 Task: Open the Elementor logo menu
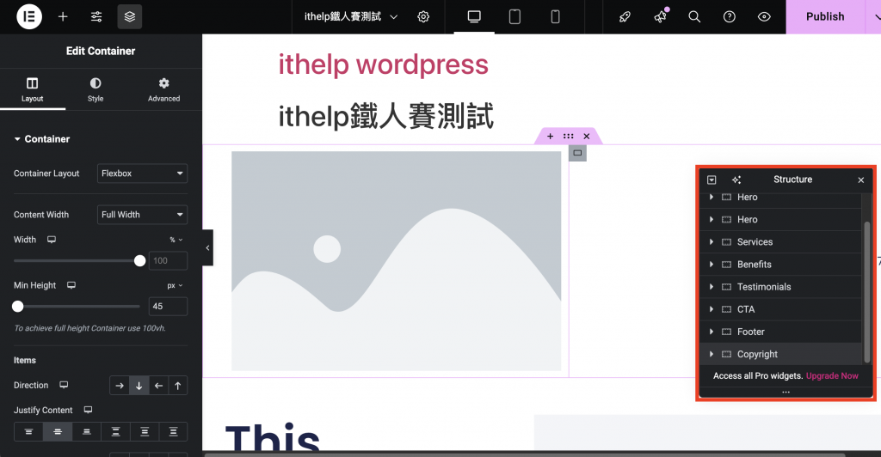click(29, 16)
